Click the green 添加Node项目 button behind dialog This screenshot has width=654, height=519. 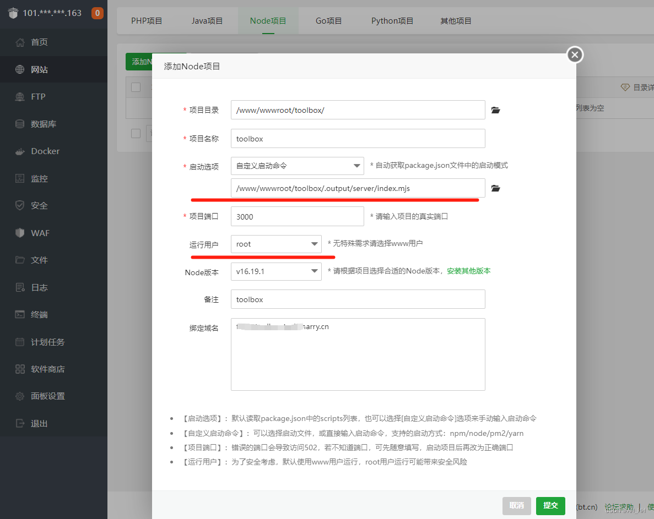(139, 62)
